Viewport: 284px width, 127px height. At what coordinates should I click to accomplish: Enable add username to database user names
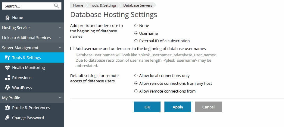(x=72, y=49)
